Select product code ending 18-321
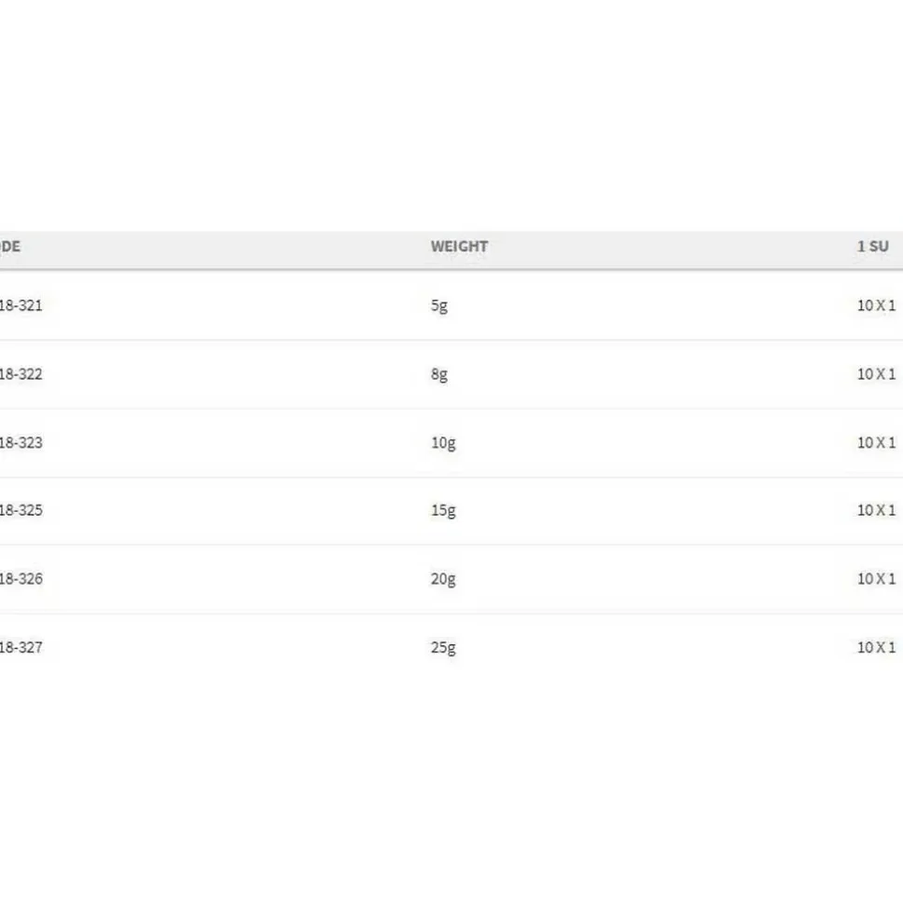903x904 pixels. [20, 305]
